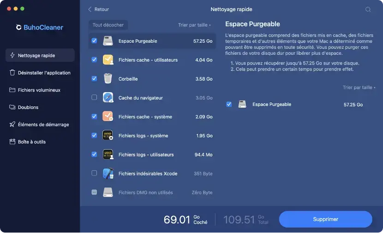The image size is (383, 233).
Task: Click the Tout décocher button
Action: 108,25
